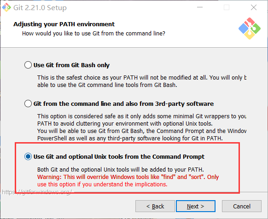Image resolution: width=268 pixels, height=219 pixels.
Task: Go to the previous step with Back
Action: point(155,206)
